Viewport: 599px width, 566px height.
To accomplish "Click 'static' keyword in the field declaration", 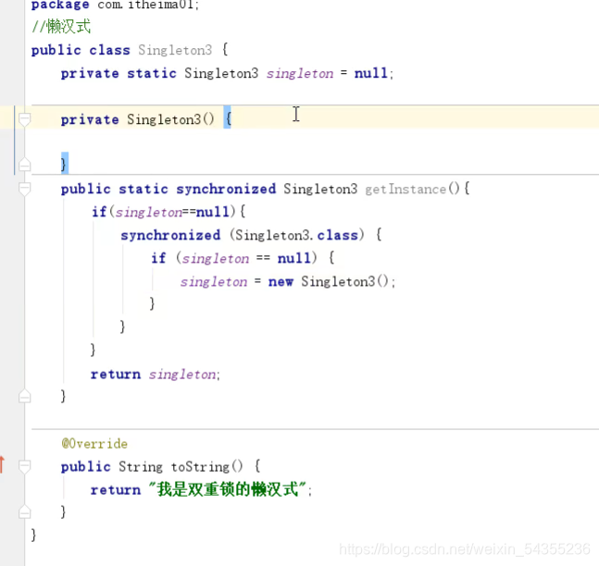I will (x=152, y=73).
